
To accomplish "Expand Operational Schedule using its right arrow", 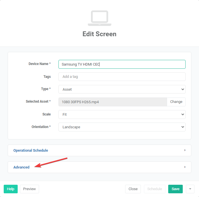I will 185,150.
